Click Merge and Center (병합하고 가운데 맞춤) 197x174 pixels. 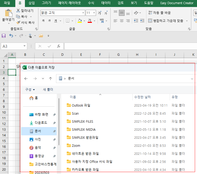166,21
